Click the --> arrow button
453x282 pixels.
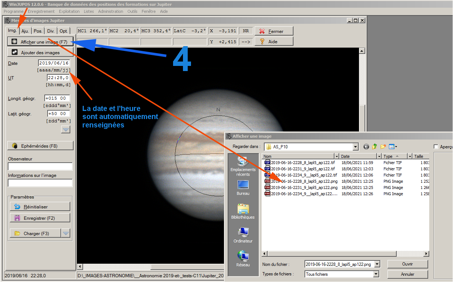click(246, 42)
